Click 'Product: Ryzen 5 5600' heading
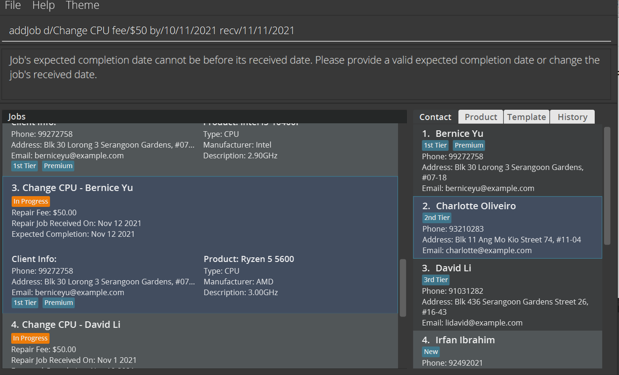Screen dimensions: 619x375 coord(249,259)
